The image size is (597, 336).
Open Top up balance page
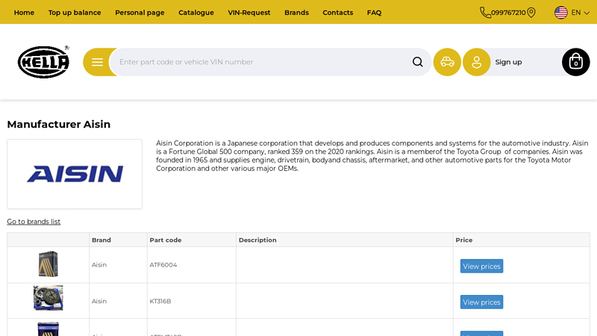point(75,13)
